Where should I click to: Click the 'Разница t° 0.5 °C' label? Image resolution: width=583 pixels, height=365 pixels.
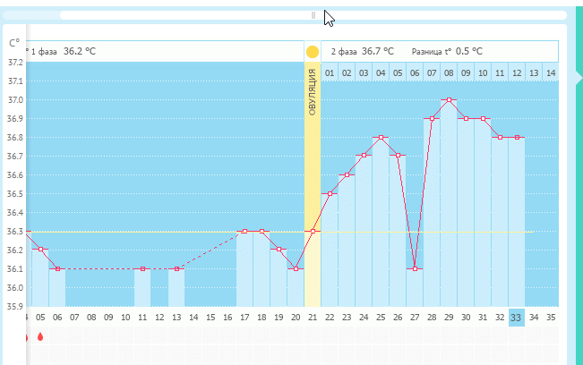pyautogui.click(x=447, y=51)
